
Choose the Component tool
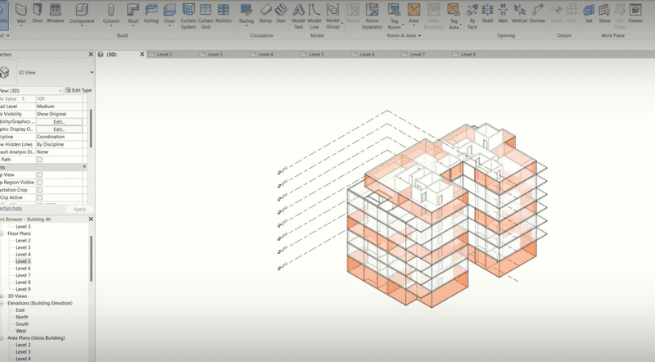pyautogui.click(x=82, y=14)
